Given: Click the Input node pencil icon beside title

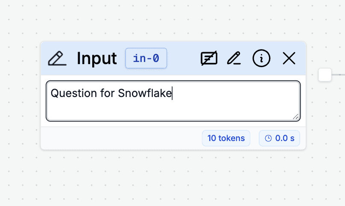Looking at the screenshot, I should pyautogui.click(x=57, y=59).
